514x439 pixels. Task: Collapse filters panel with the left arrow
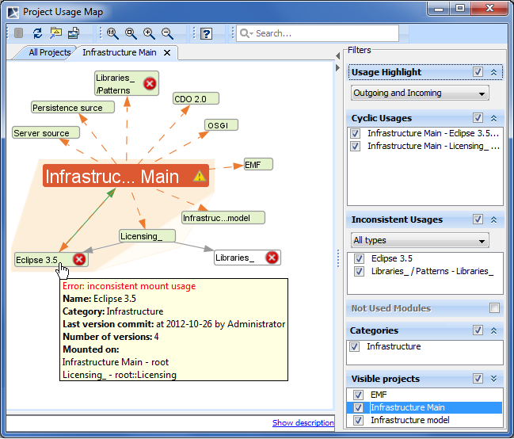point(337,55)
